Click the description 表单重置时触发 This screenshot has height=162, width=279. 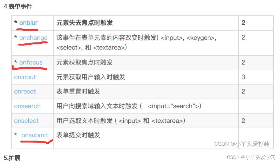pyautogui.click(x=78, y=92)
